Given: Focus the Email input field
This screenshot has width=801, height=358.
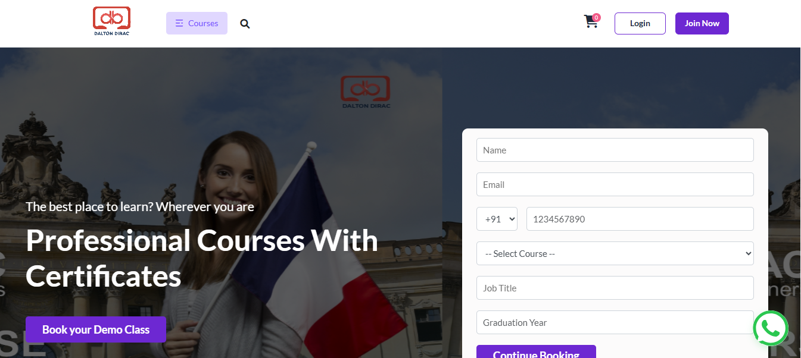Looking at the screenshot, I should click(x=615, y=184).
